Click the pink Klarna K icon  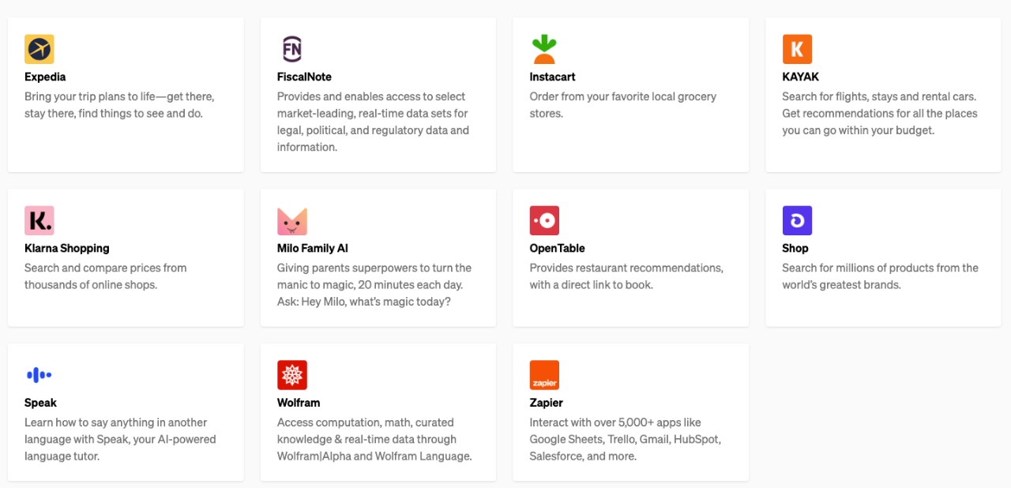pos(39,220)
